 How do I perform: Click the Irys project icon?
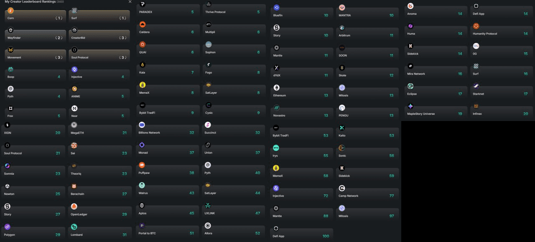point(276,148)
